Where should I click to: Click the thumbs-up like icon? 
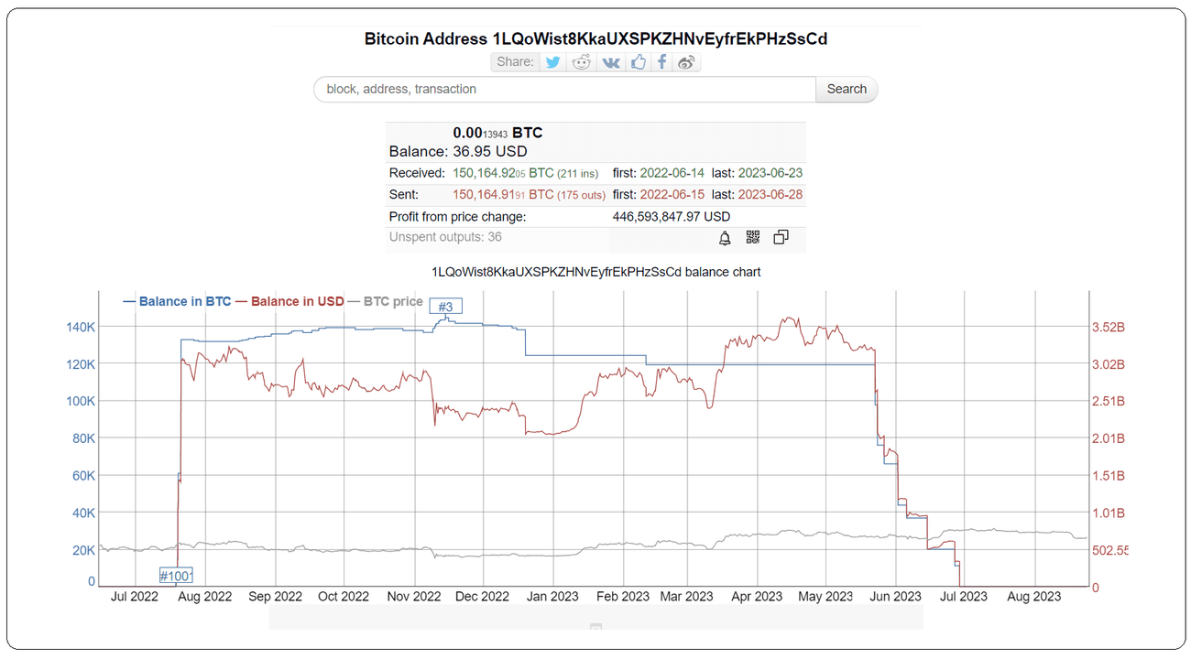click(x=638, y=62)
